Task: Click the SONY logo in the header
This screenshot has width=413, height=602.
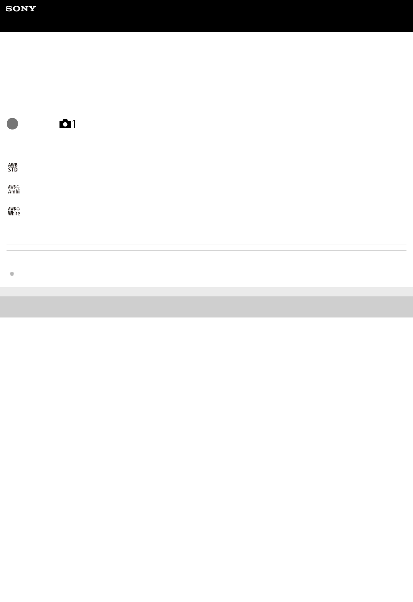Action: (21, 8)
